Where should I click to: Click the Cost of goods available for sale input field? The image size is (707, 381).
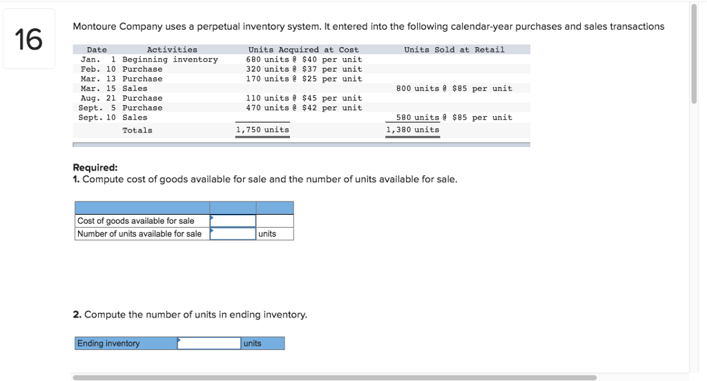[x=233, y=220]
